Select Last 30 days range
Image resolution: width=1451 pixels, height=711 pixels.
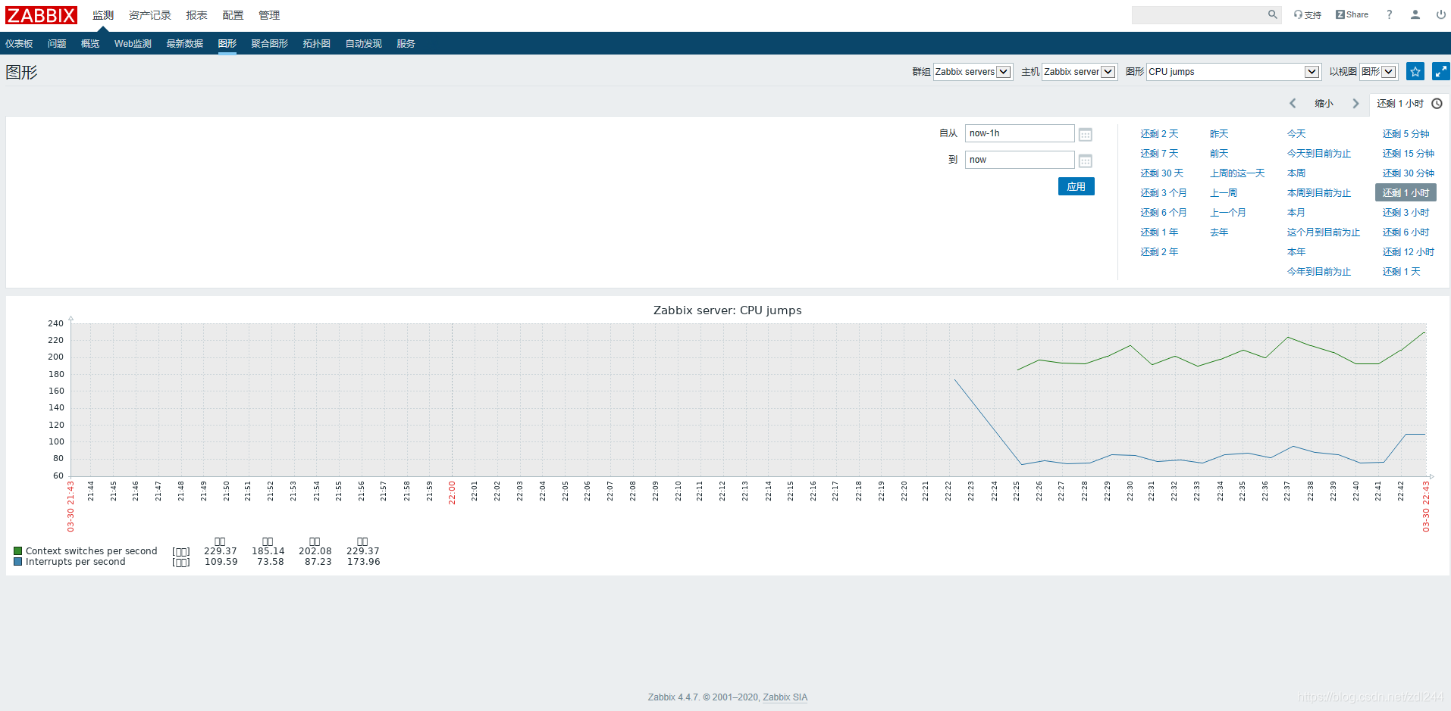point(1162,173)
